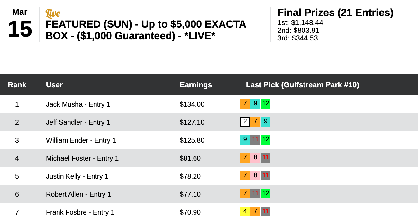The height and width of the screenshot is (220, 418).
Task: Click gray 11 pick in Justin Kelly's row
Action: [266, 176]
